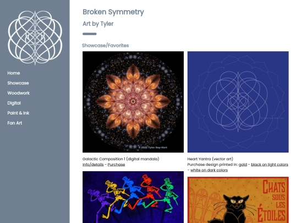Click the Purchase link for Galactic Composition
This screenshot has height=223, width=297.
pyautogui.click(x=116, y=165)
